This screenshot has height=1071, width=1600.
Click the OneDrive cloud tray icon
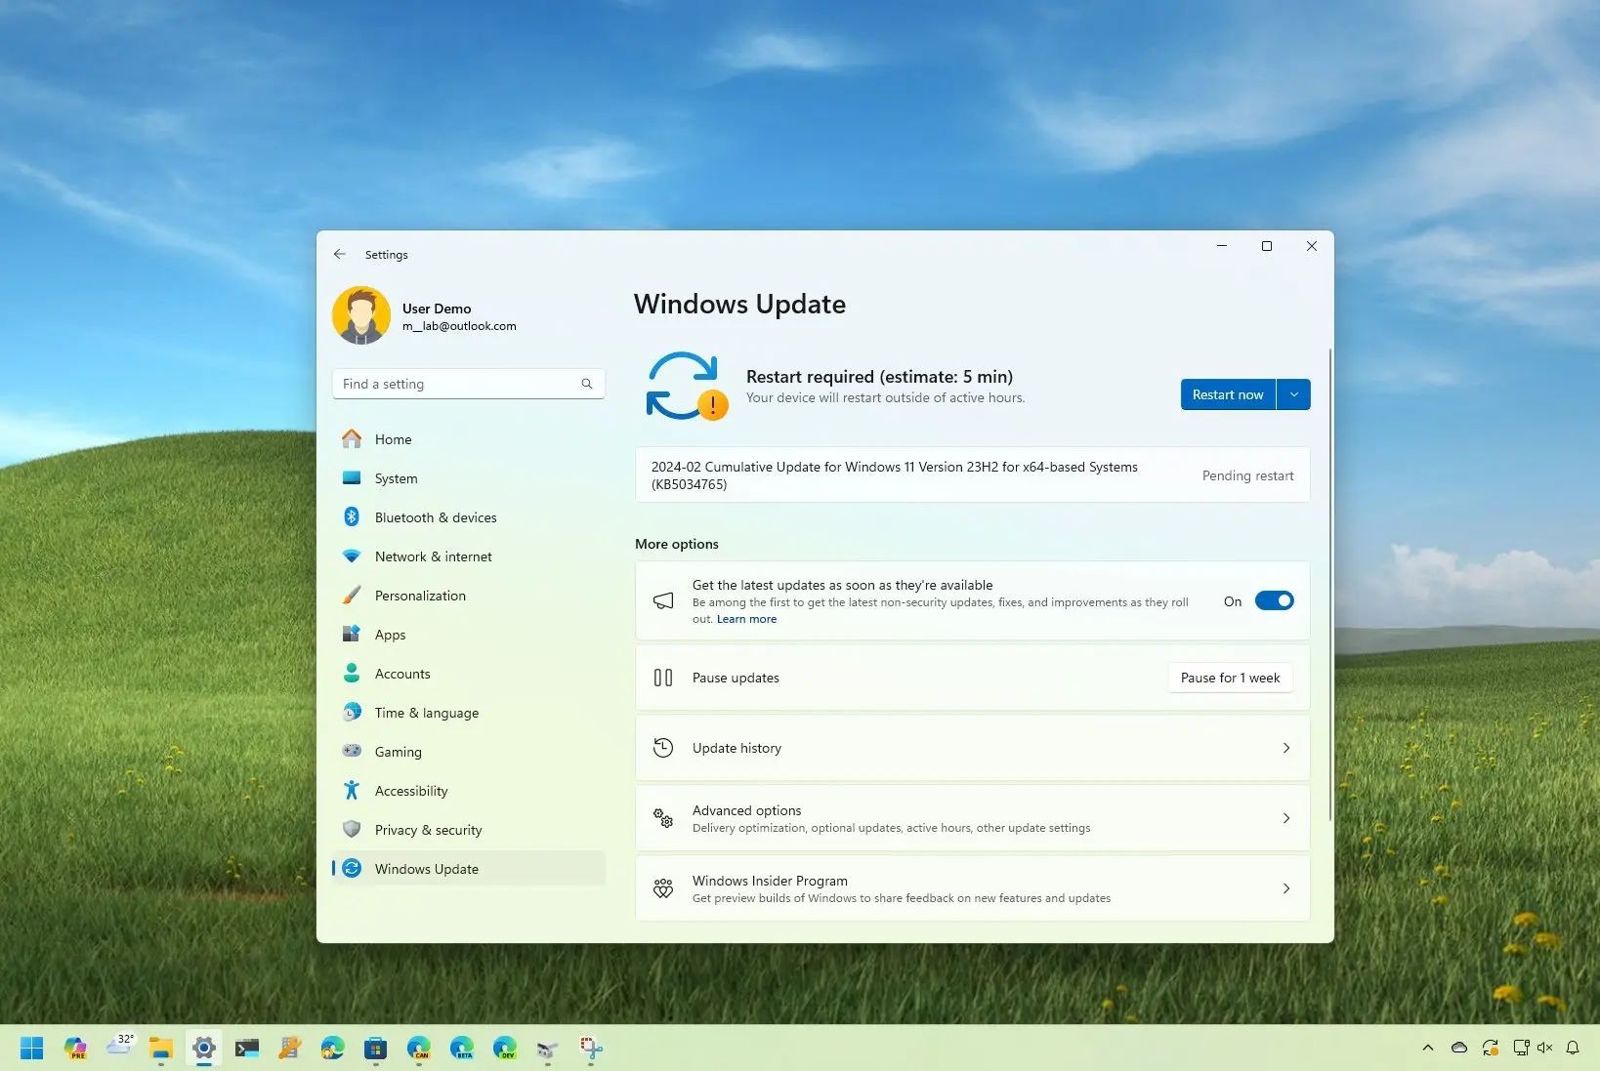[1459, 1048]
